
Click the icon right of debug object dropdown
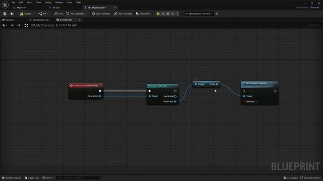pyautogui.click(x=217, y=14)
